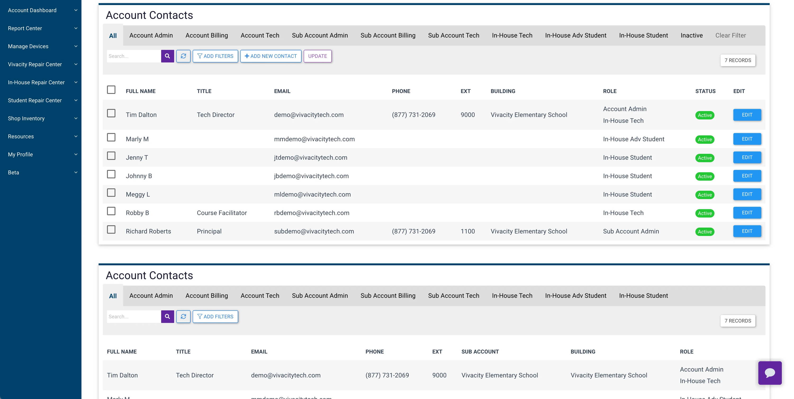
Task: Check the box for Marly M
Action: click(x=111, y=137)
